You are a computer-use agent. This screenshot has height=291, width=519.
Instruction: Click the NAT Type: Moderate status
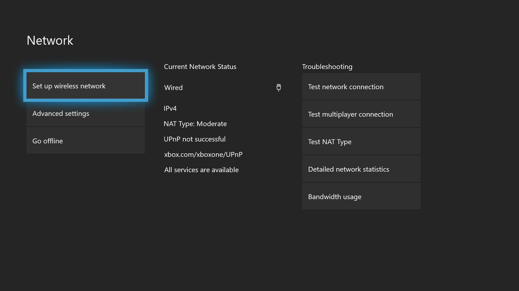point(195,124)
